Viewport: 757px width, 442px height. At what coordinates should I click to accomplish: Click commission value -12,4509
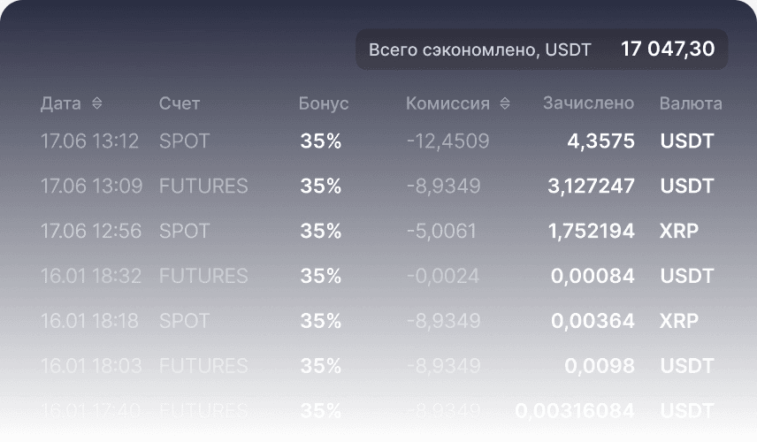[x=447, y=141]
